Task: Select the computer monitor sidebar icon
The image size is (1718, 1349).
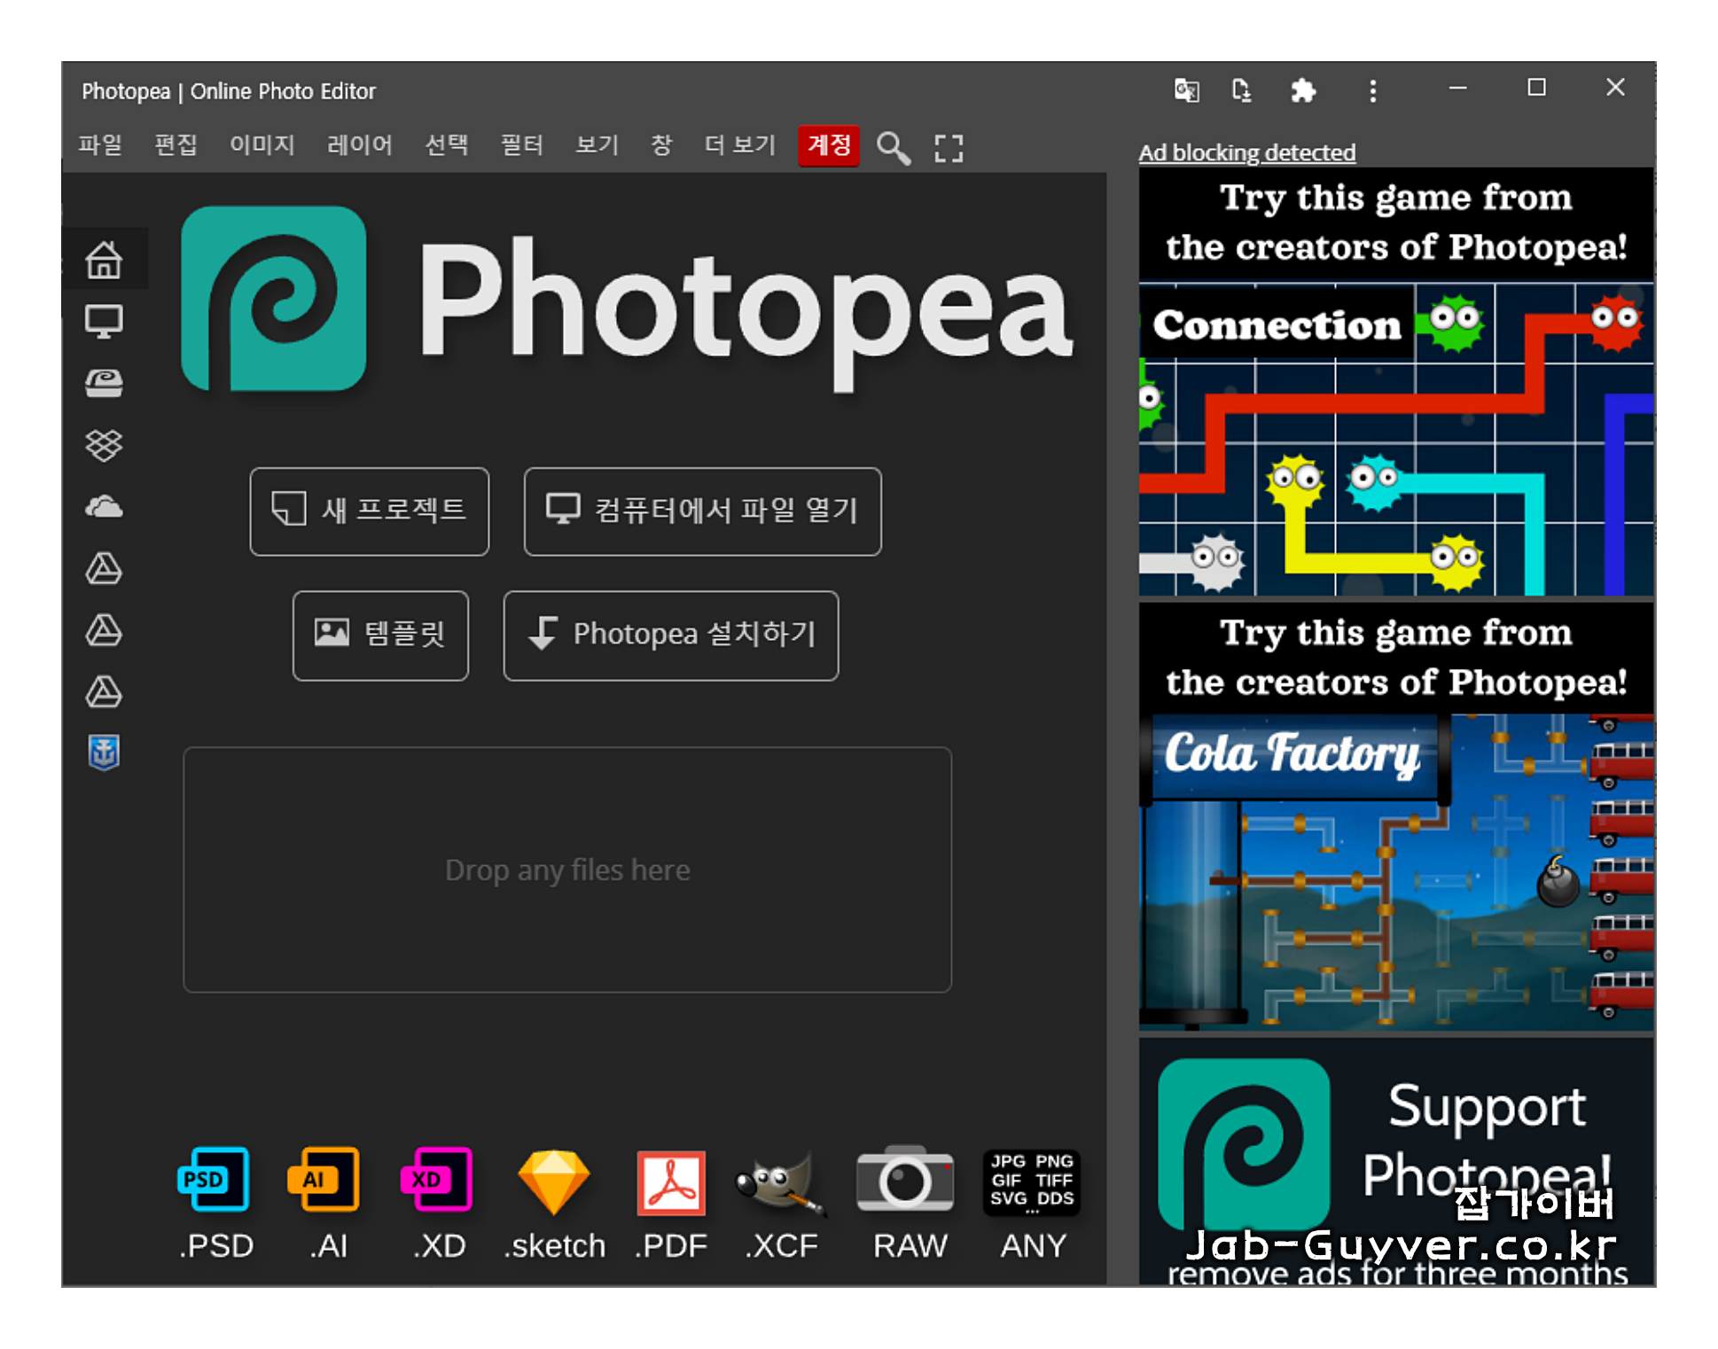Action: [104, 321]
